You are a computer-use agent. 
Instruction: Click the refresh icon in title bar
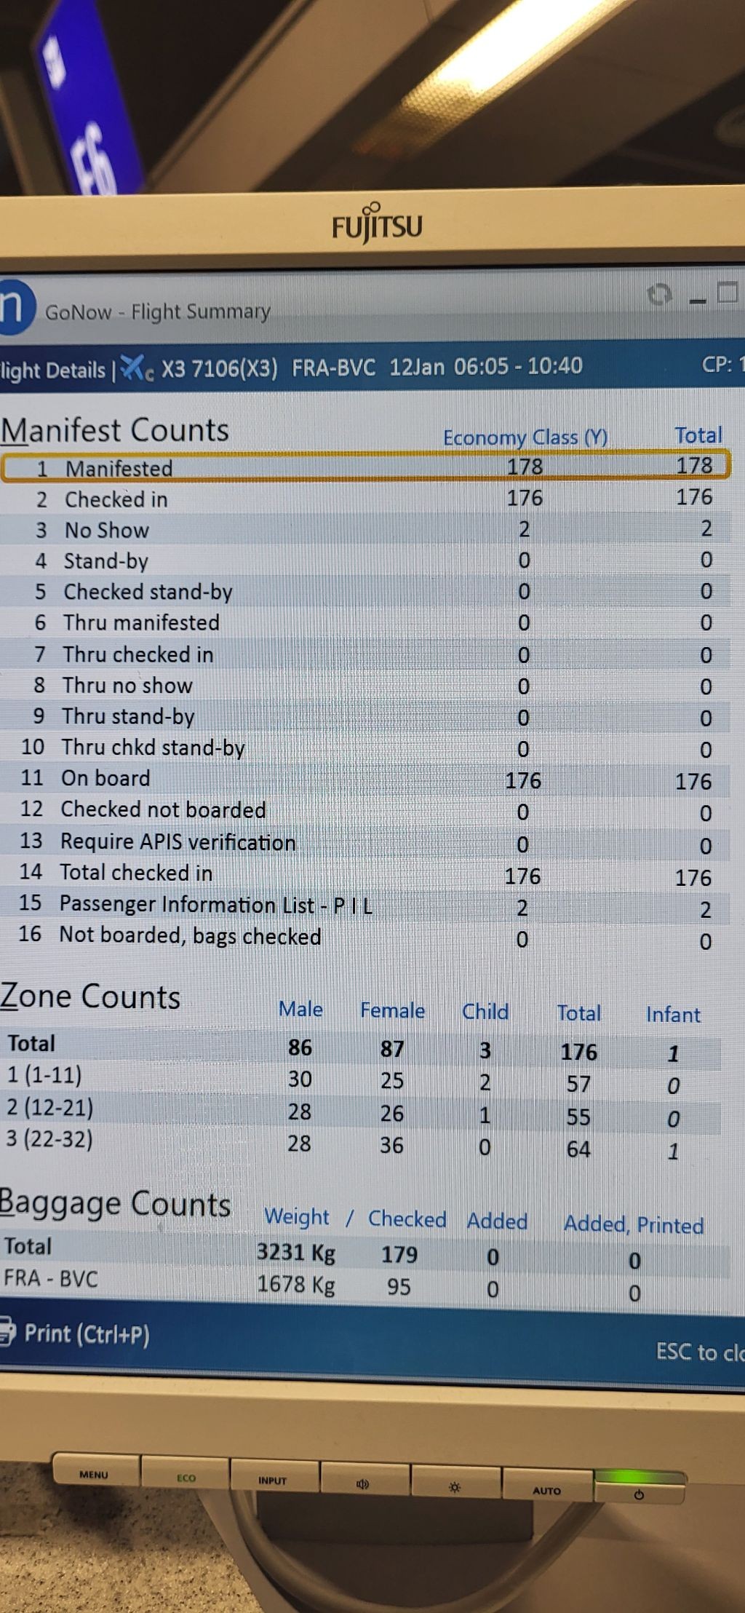(x=659, y=295)
